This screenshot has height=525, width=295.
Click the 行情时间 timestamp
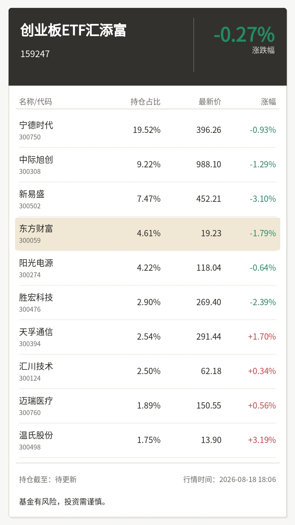click(x=229, y=479)
